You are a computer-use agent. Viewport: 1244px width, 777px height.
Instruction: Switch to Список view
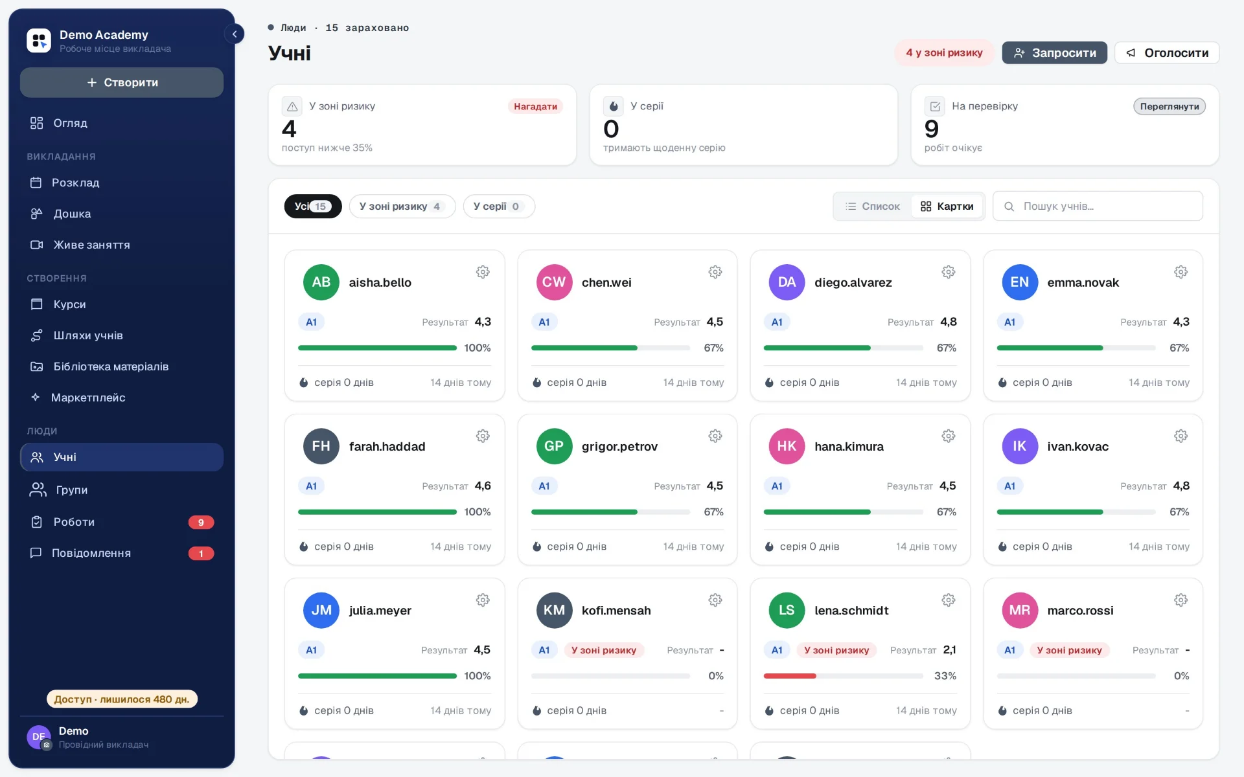[873, 207]
